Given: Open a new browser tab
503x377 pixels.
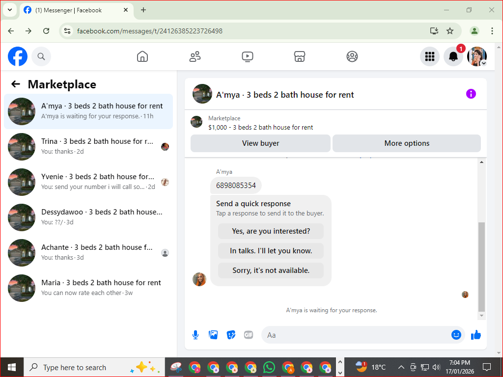Looking at the screenshot, I should point(143,10).
